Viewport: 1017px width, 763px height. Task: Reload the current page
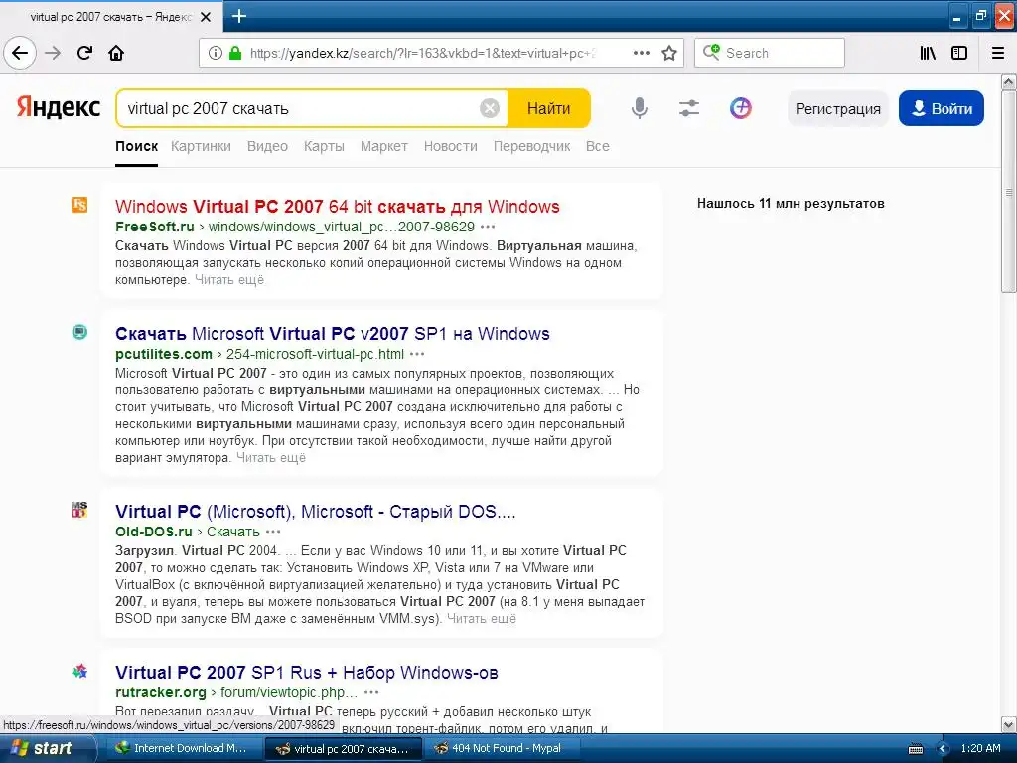tap(84, 53)
